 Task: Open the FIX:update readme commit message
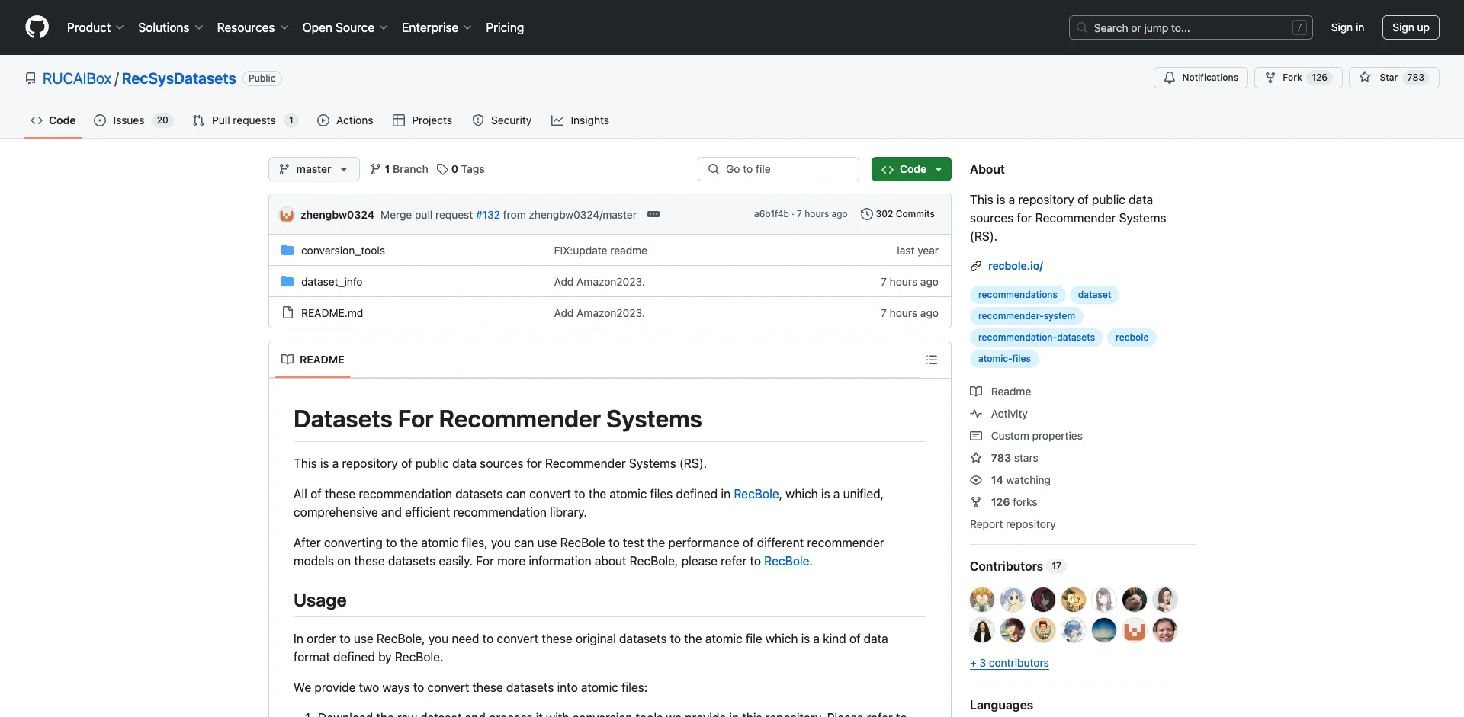click(600, 251)
